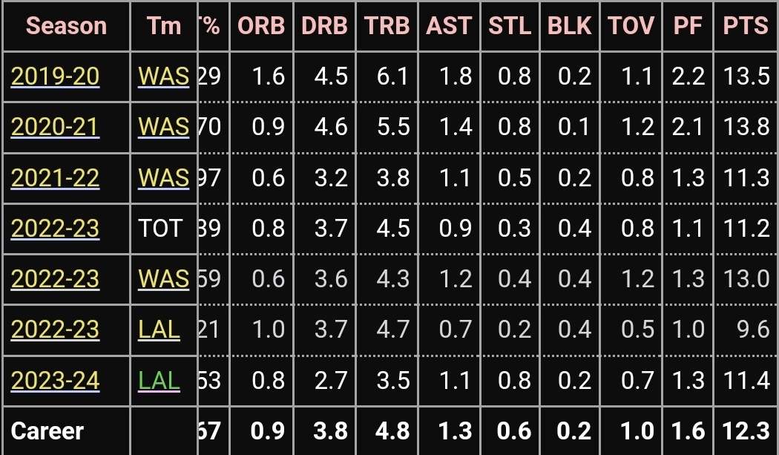Open the WAS team link for 2021-22
The image size is (779, 455).
(163, 178)
